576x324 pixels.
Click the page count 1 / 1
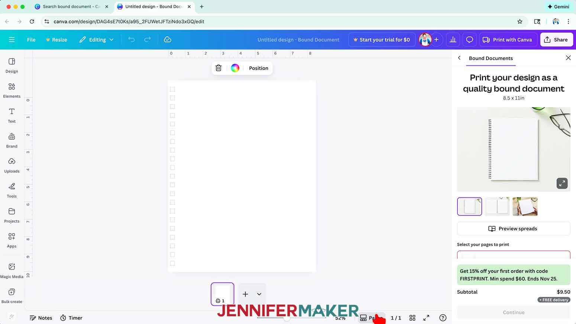396,318
